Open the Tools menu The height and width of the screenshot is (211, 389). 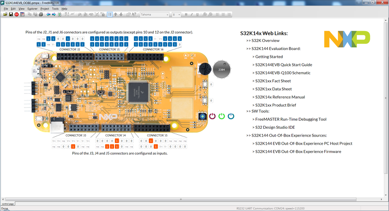[x=55, y=9]
